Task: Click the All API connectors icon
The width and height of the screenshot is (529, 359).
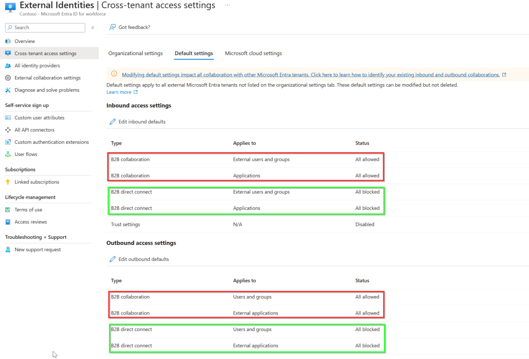Action: 8,130
